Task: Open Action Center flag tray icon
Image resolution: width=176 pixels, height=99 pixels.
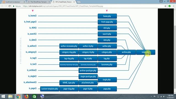Action: tap(155, 97)
